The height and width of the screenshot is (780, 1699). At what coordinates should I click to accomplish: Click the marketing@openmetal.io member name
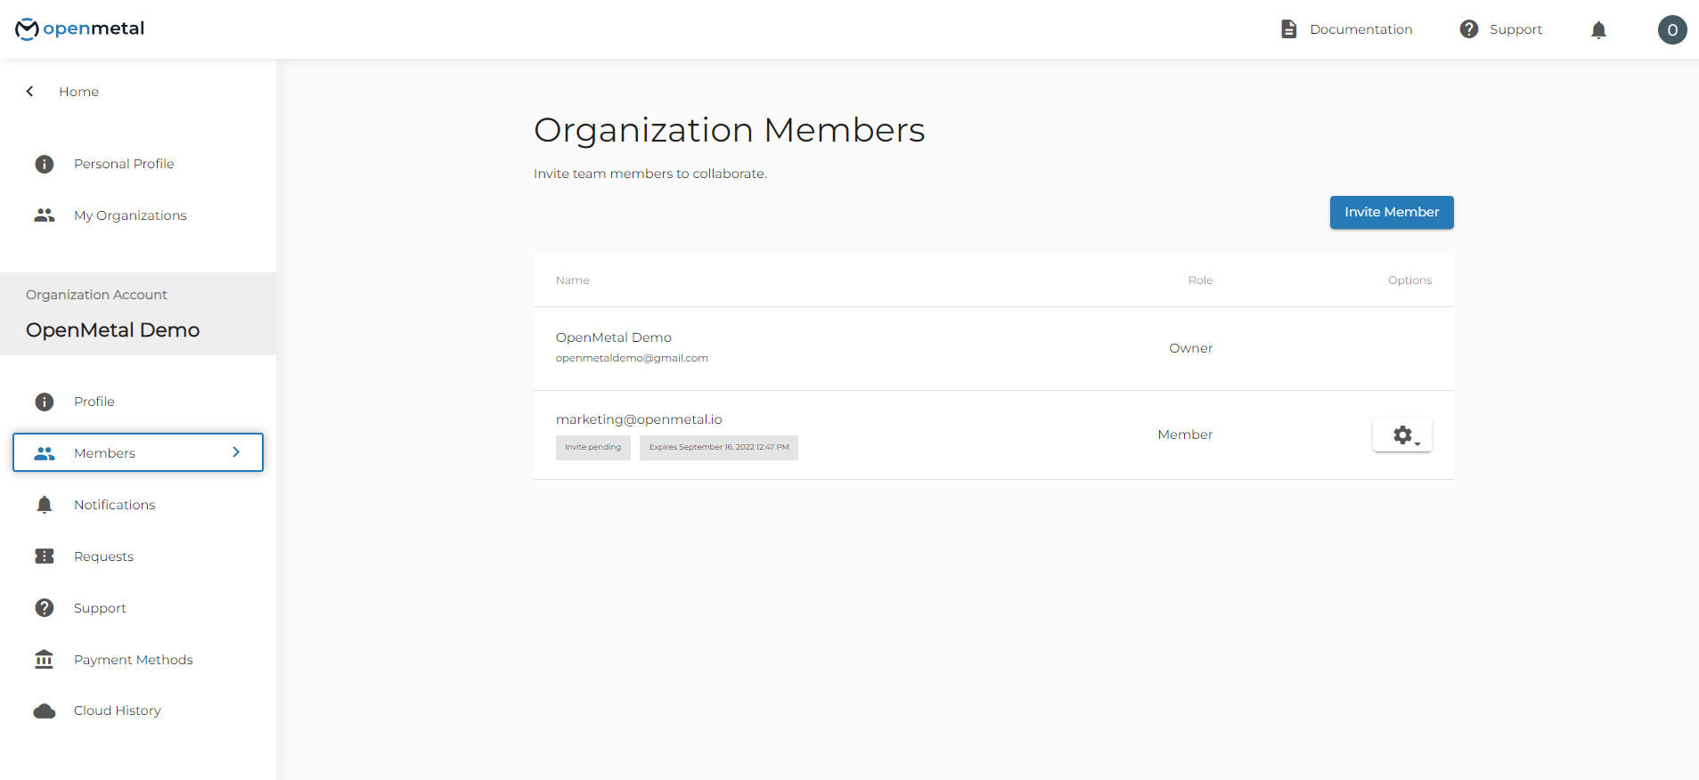639,419
